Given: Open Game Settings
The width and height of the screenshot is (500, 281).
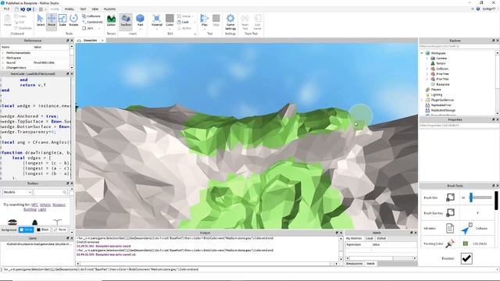Looking at the screenshot, I should tap(230, 22).
